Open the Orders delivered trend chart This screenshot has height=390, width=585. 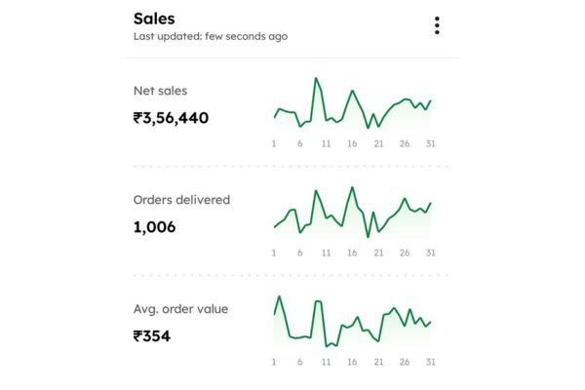tap(352, 213)
